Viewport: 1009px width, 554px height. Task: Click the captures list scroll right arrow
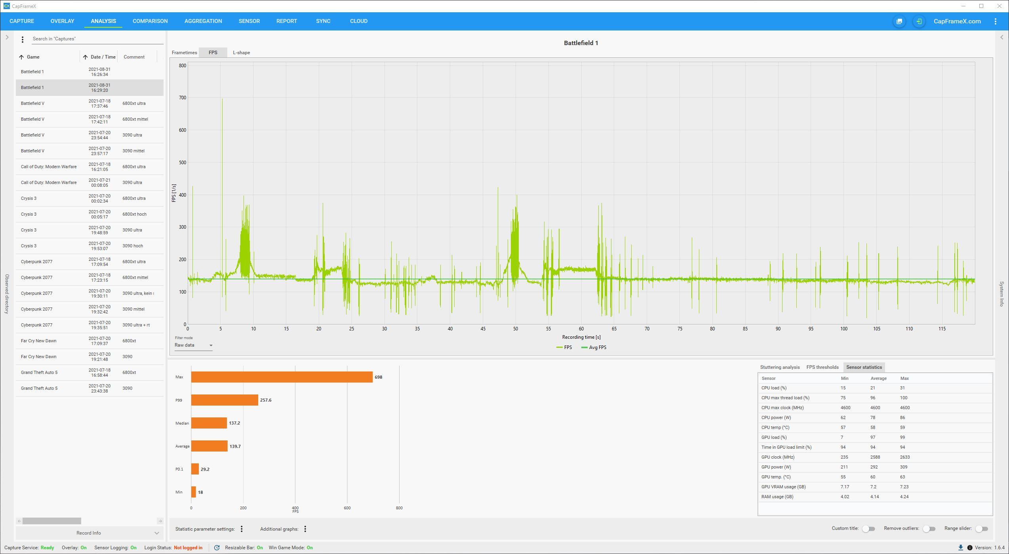pos(160,521)
